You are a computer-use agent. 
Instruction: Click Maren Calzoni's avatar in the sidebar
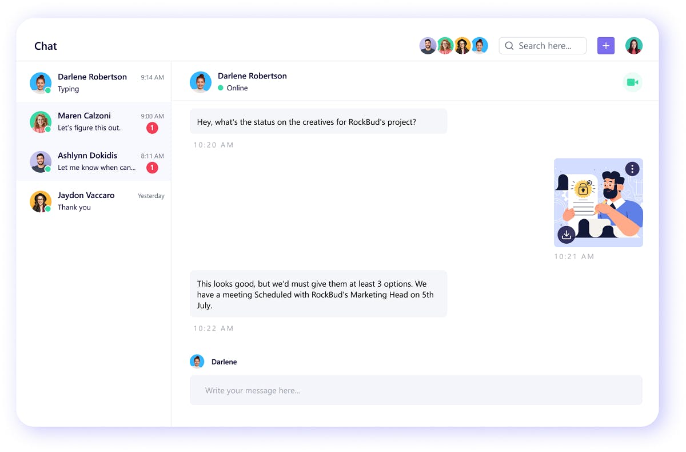pyautogui.click(x=40, y=121)
